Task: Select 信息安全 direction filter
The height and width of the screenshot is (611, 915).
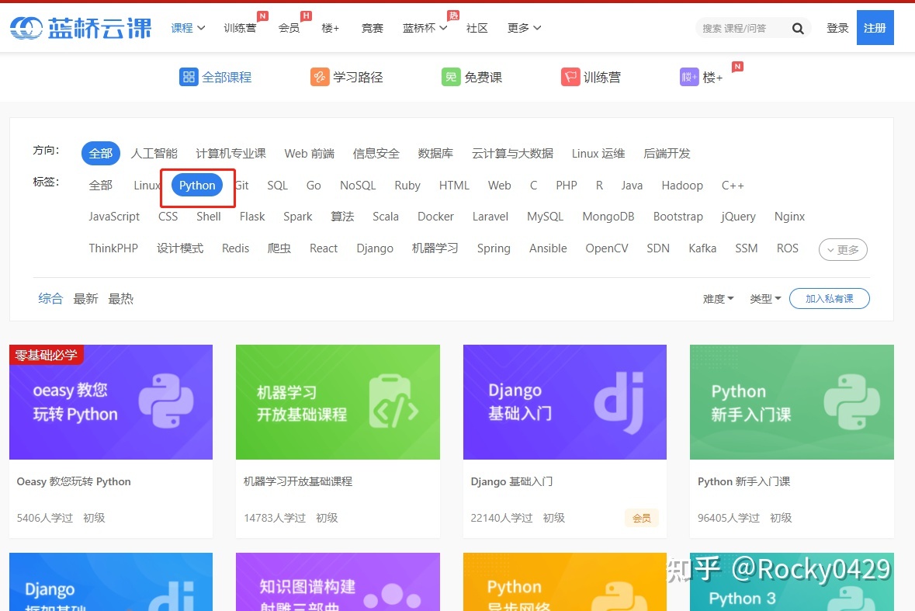Action: click(x=376, y=154)
